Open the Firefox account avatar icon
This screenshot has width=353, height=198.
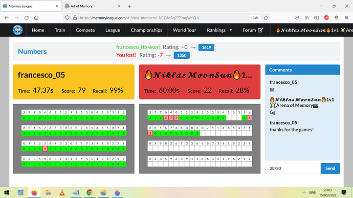click(336, 18)
